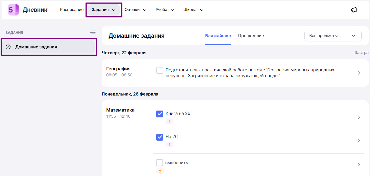Click the attachment badge under На 26
Viewport: 370px width, 176px height.
pyautogui.click(x=169, y=145)
